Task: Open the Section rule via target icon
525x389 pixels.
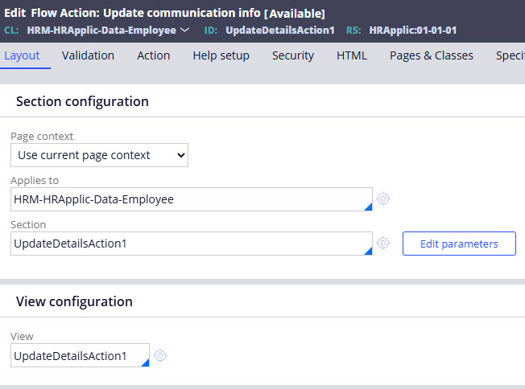Action: (383, 243)
